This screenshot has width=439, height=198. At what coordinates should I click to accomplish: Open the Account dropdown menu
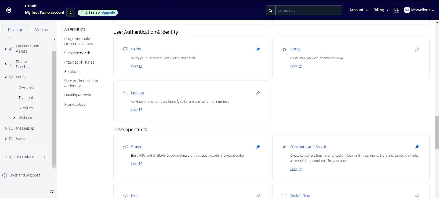359,10
